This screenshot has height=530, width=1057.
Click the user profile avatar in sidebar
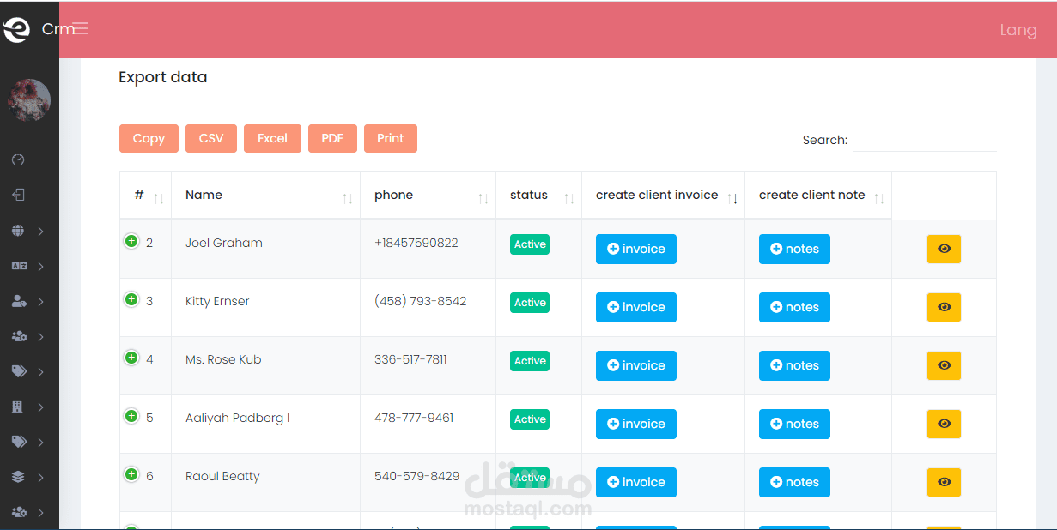coord(29,100)
